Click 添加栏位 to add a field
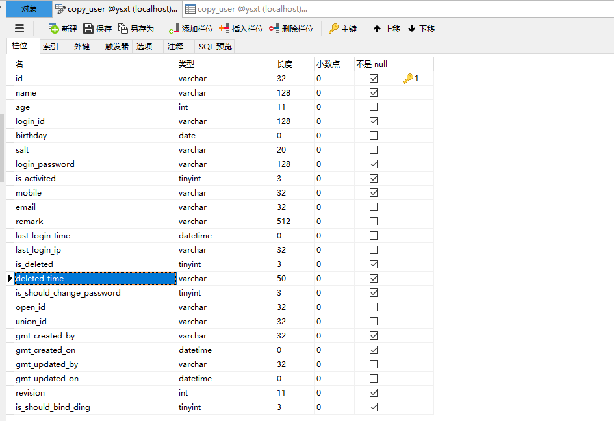Image resolution: width=614 pixels, height=421 pixels. 191,29
